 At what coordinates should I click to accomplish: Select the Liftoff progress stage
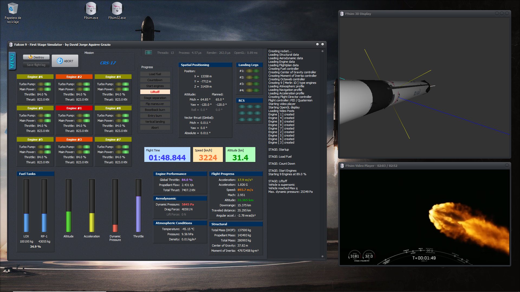point(155,92)
